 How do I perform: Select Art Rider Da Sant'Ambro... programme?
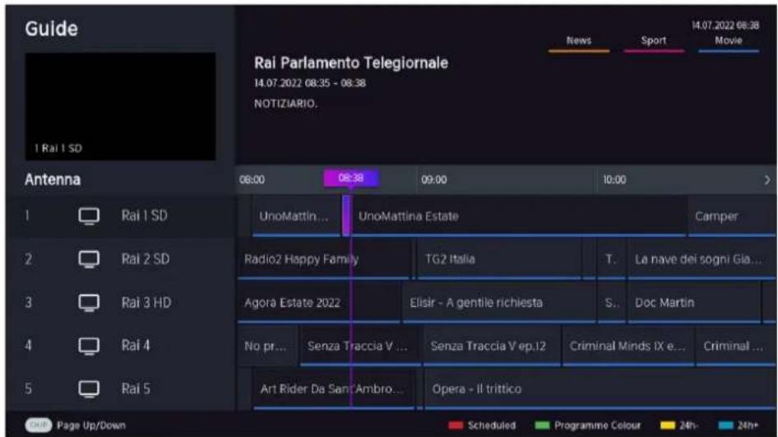point(333,388)
